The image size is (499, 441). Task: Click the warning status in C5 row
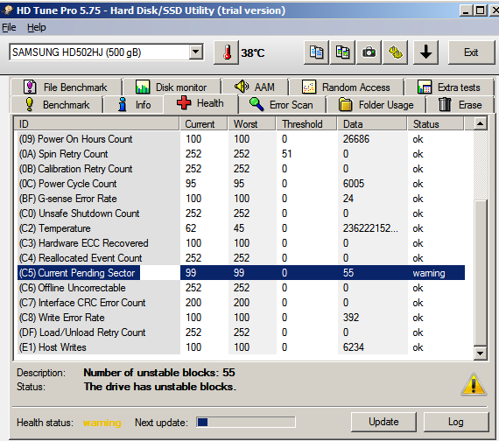(429, 273)
